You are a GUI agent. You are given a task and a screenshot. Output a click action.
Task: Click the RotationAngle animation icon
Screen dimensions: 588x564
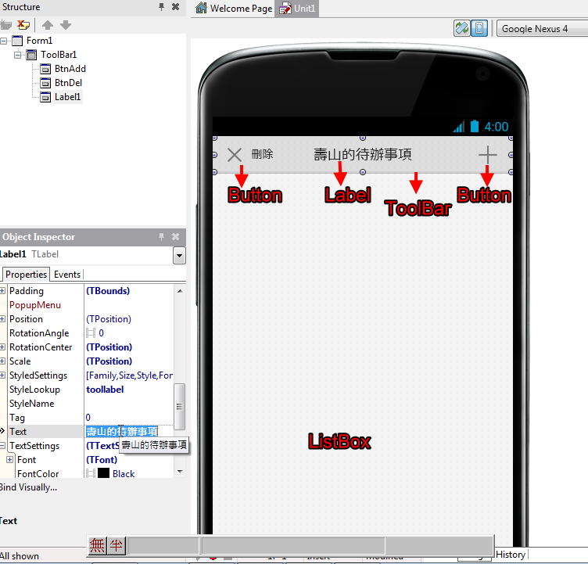[x=91, y=333]
